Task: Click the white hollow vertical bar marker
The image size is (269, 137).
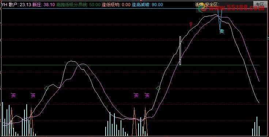Action: (180, 51)
